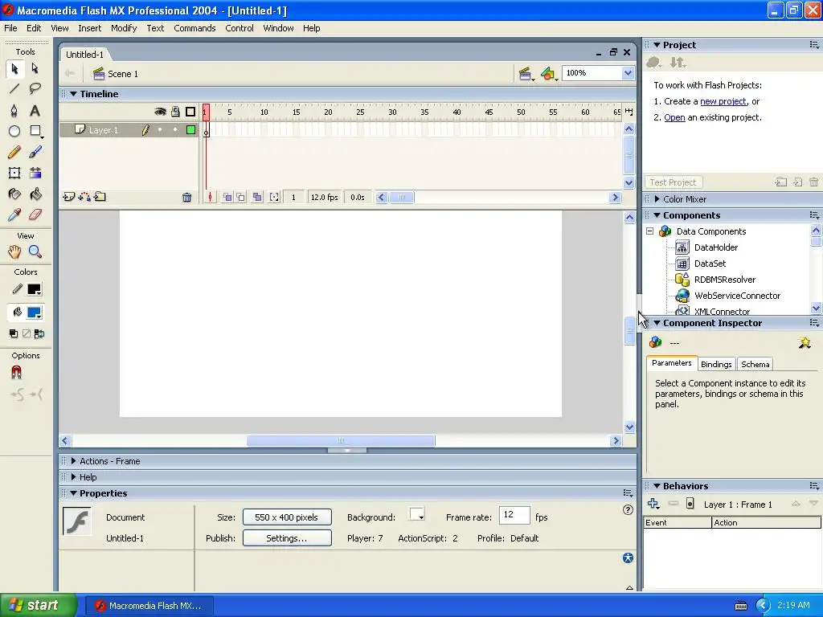Collapse the Component Inspector panel

point(657,323)
